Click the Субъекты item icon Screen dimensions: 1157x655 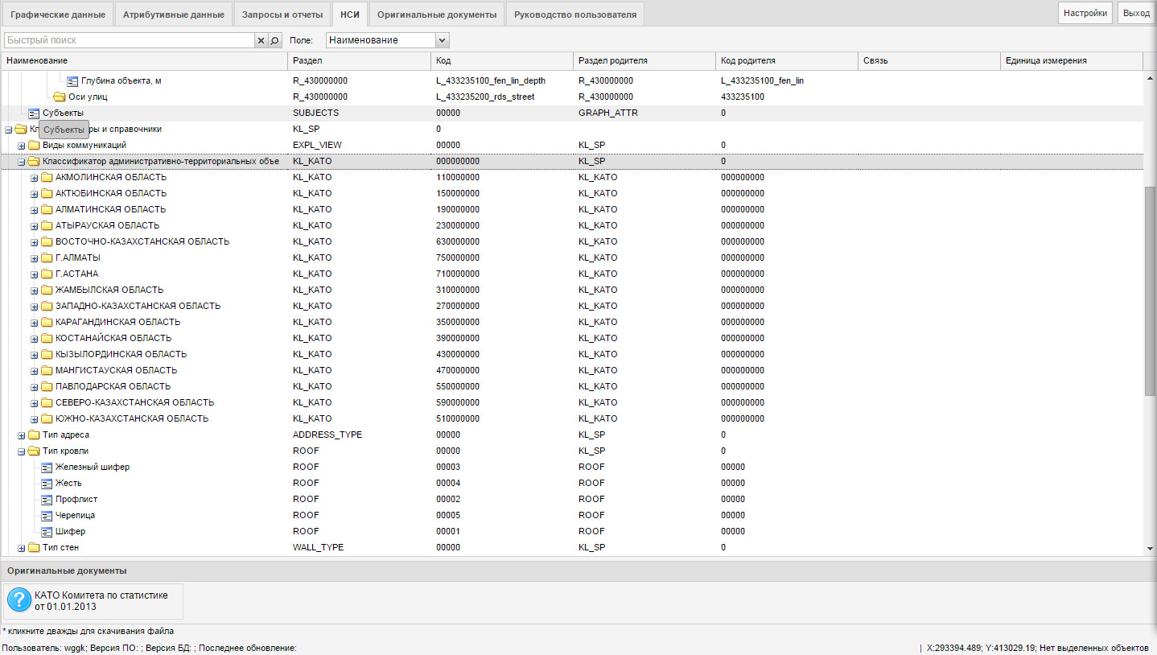point(34,113)
